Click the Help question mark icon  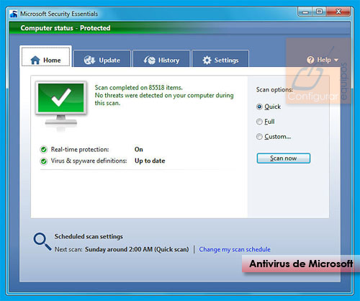pos(310,60)
